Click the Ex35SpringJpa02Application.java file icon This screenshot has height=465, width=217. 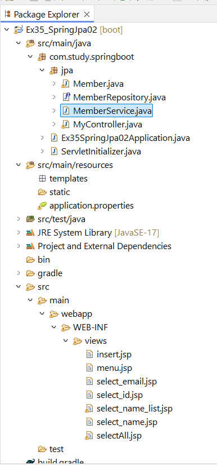(54, 138)
